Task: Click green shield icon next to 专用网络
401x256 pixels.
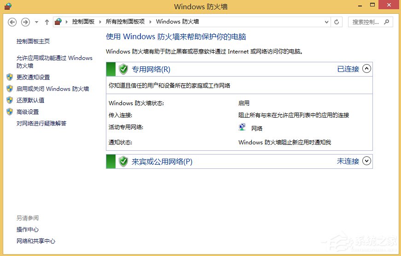Action: pyautogui.click(x=123, y=69)
